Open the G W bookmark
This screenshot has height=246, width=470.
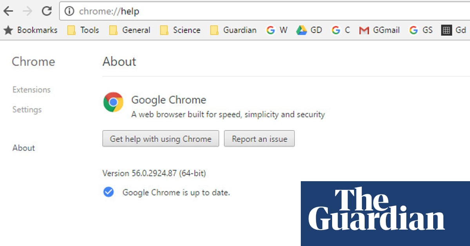pos(277,30)
